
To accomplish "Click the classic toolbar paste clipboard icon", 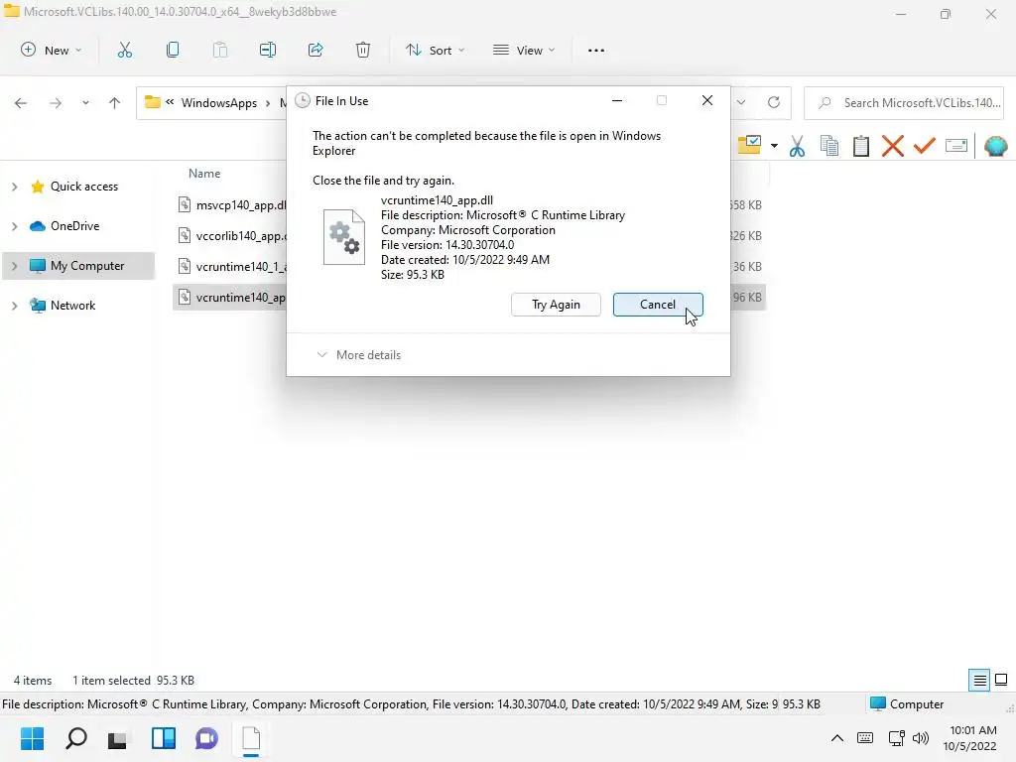I will pyautogui.click(x=861, y=146).
